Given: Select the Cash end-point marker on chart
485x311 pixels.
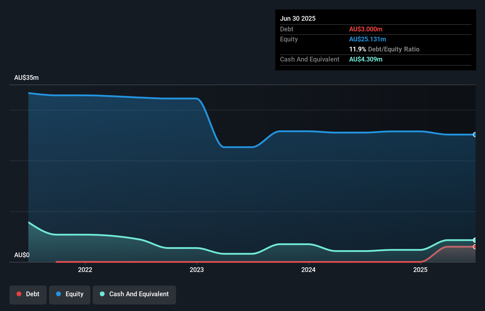Looking at the screenshot, I should click(475, 240).
